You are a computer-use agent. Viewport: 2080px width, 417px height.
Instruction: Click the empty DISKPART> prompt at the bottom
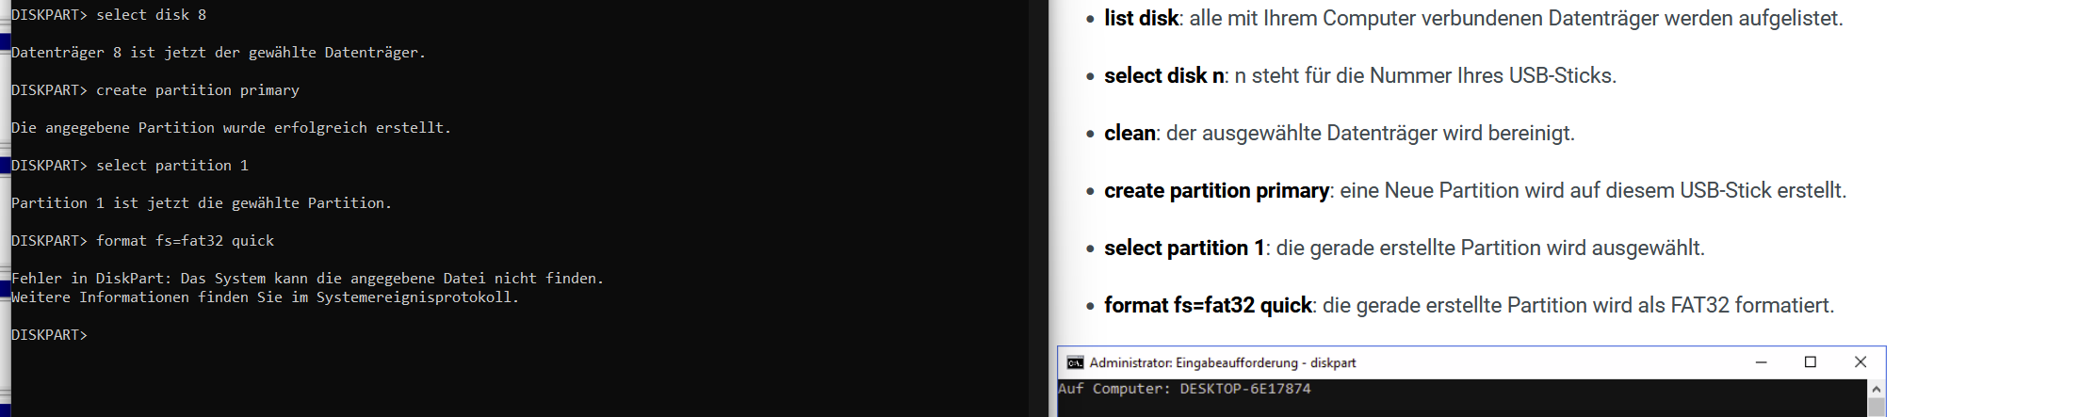pos(49,335)
